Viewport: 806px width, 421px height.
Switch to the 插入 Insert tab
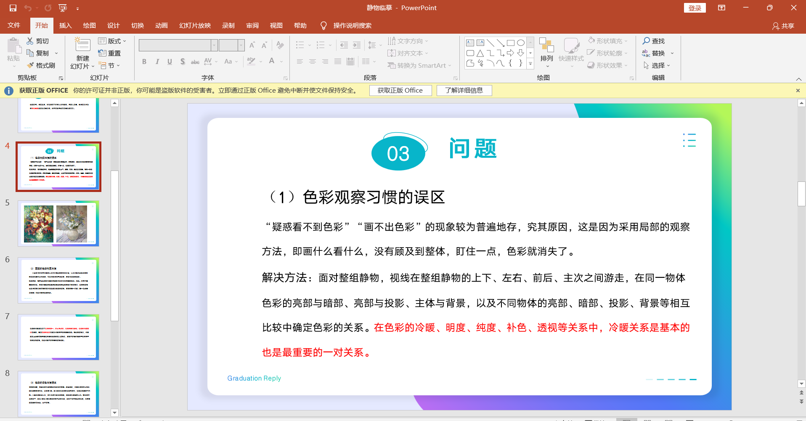(x=65, y=26)
